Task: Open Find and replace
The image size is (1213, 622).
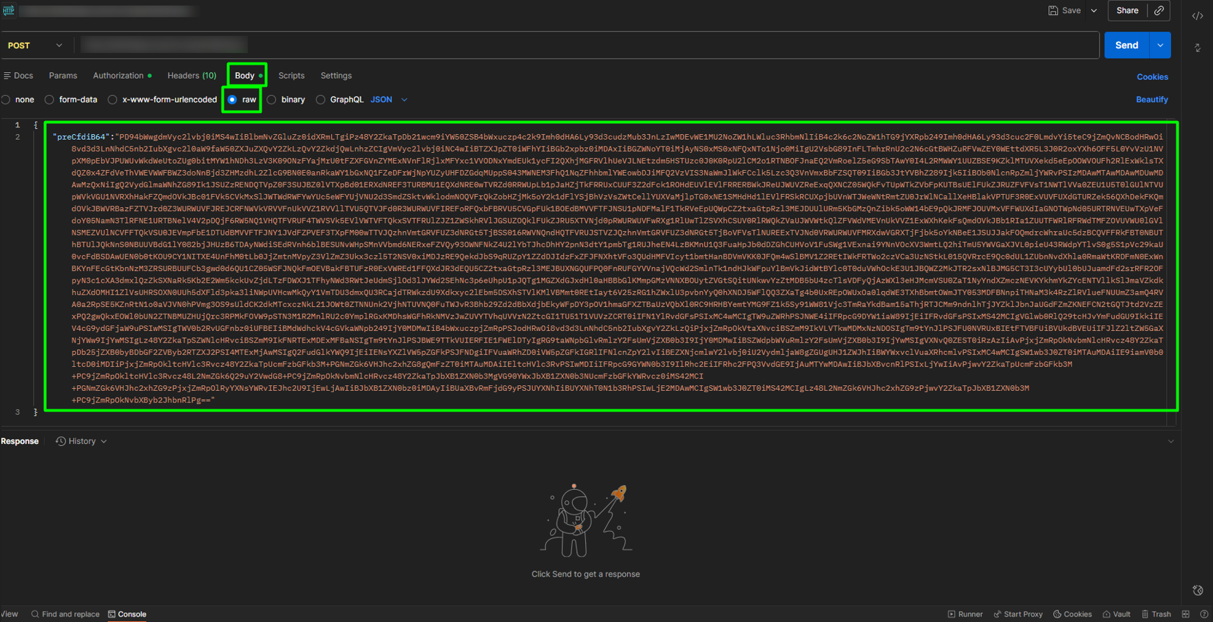Action: pyautogui.click(x=65, y=614)
